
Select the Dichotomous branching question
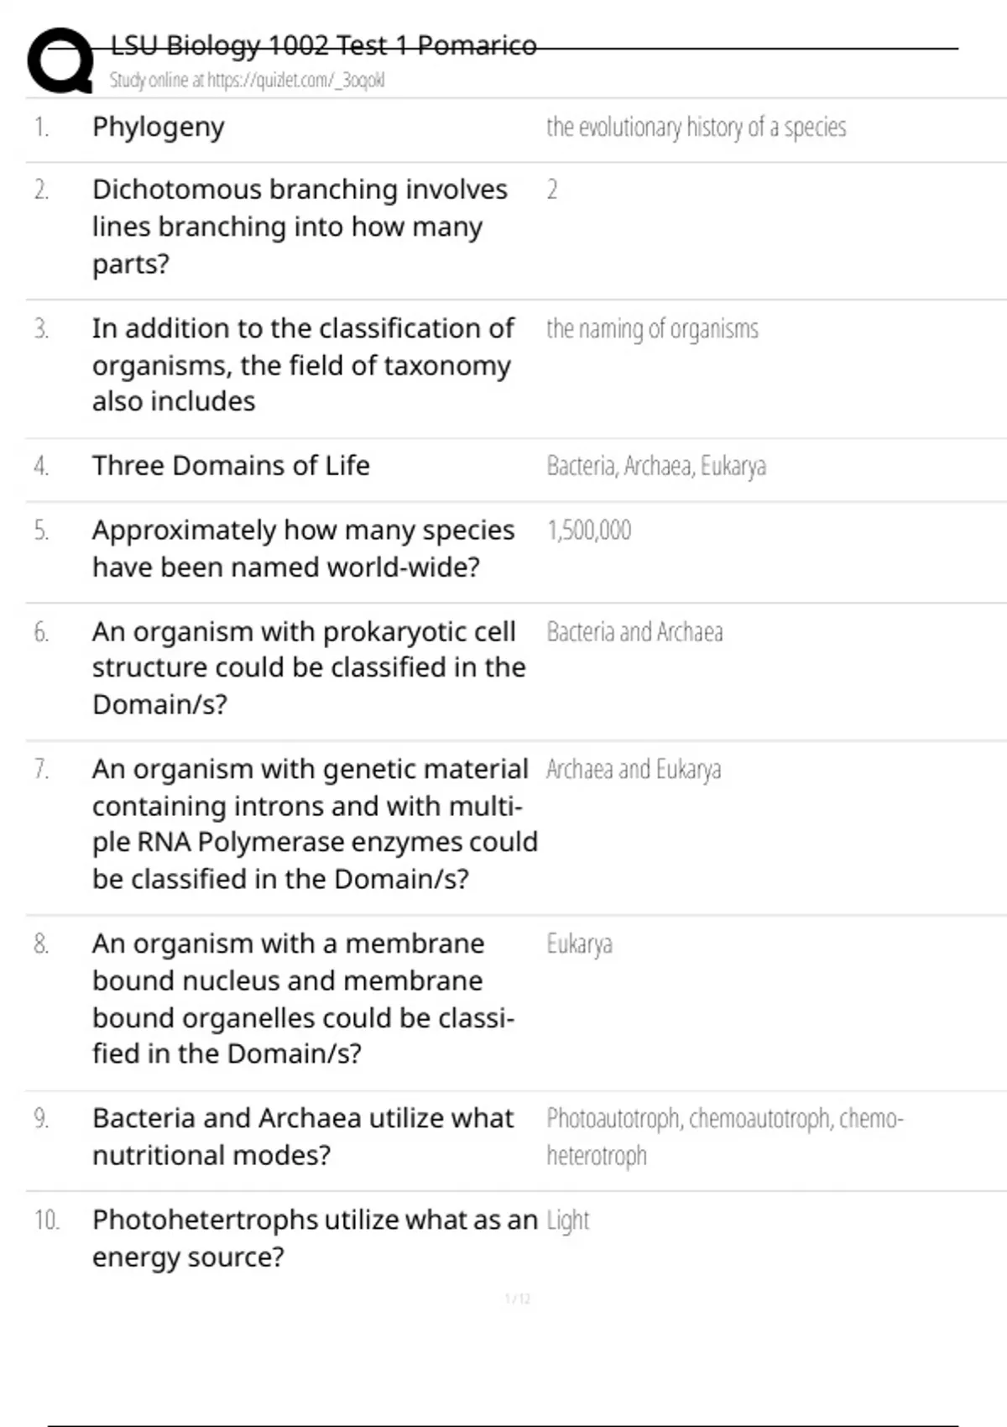[300, 227]
